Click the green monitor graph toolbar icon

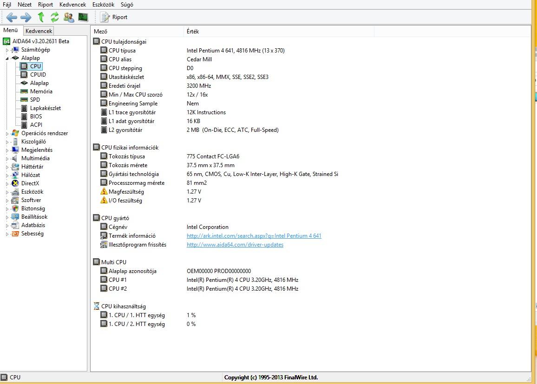click(83, 17)
